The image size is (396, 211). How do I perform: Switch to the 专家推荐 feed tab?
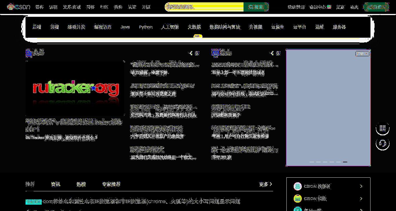pyautogui.click(x=111, y=184)
